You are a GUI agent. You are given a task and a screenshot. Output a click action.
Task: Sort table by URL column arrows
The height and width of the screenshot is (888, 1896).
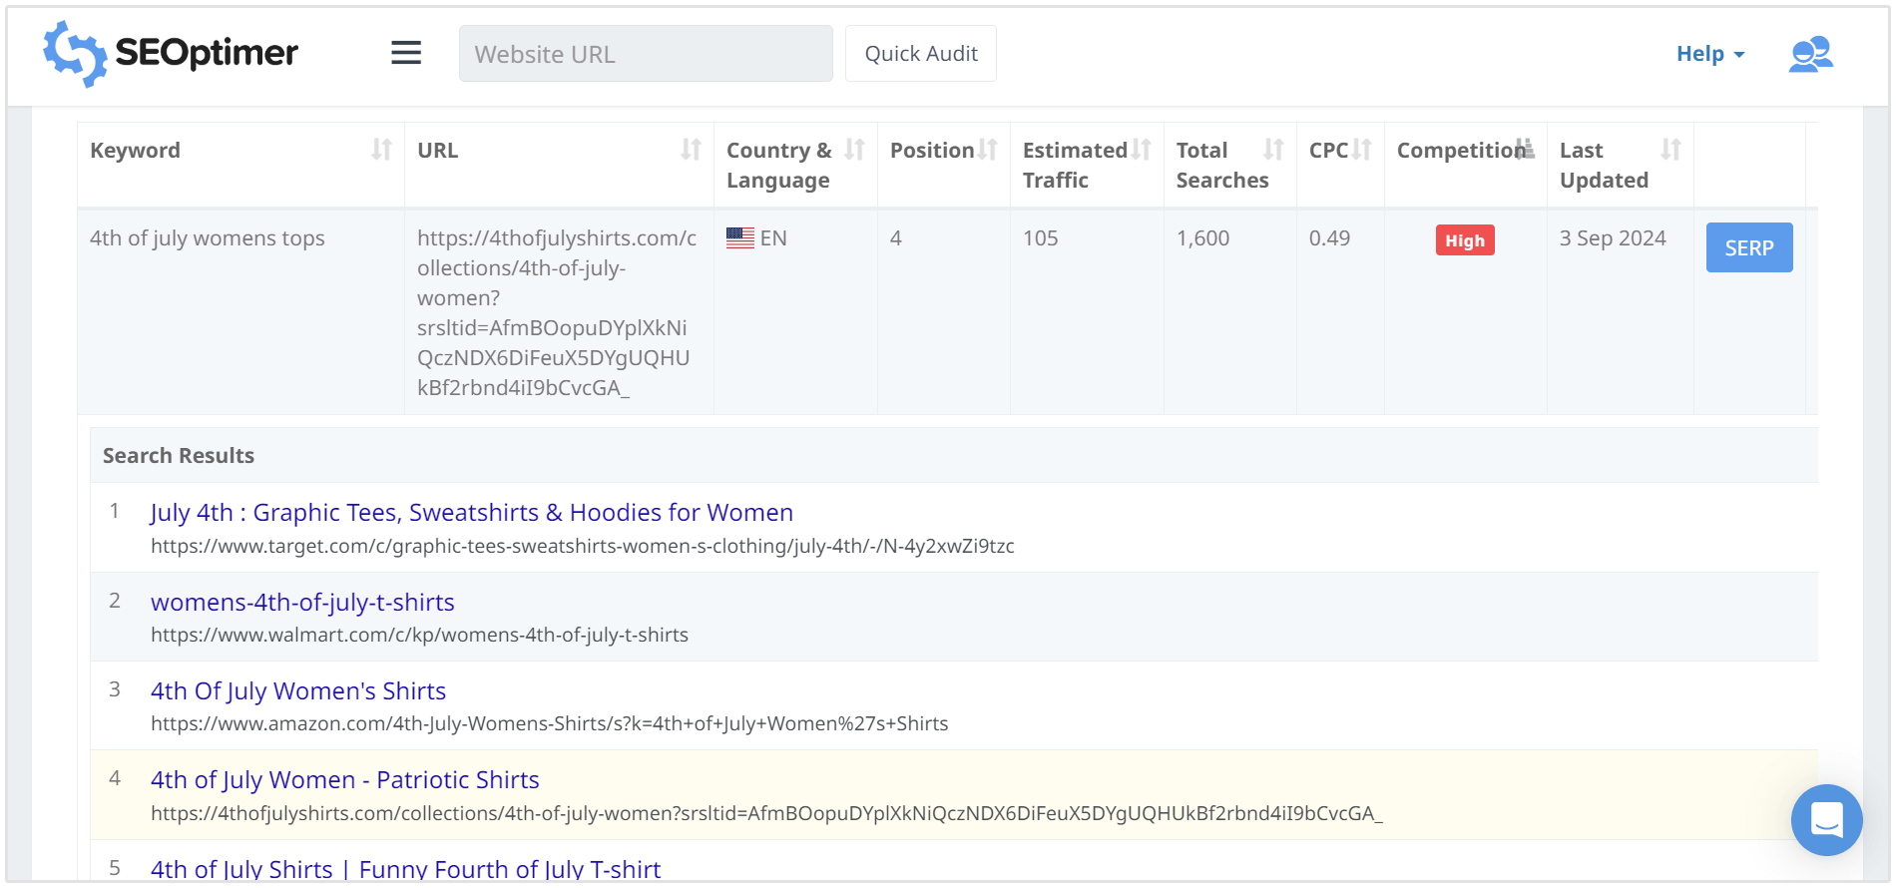click(691, 150)
